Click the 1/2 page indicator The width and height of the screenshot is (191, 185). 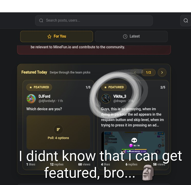(x=148, y=72)
